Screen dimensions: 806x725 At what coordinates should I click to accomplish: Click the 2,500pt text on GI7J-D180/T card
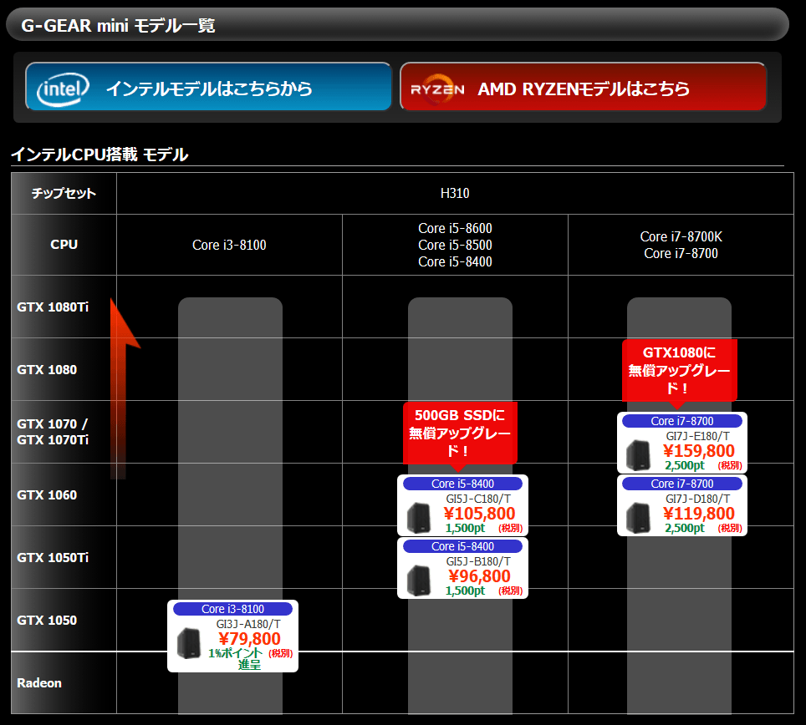[x=685, y=528]
